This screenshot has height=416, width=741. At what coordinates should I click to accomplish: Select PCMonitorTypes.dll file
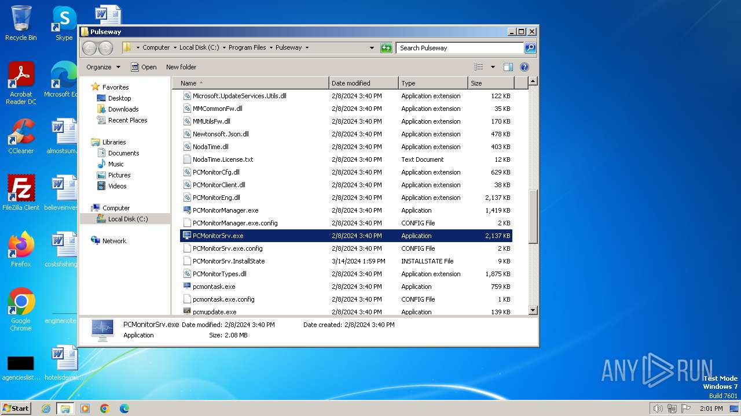(346, 274)
